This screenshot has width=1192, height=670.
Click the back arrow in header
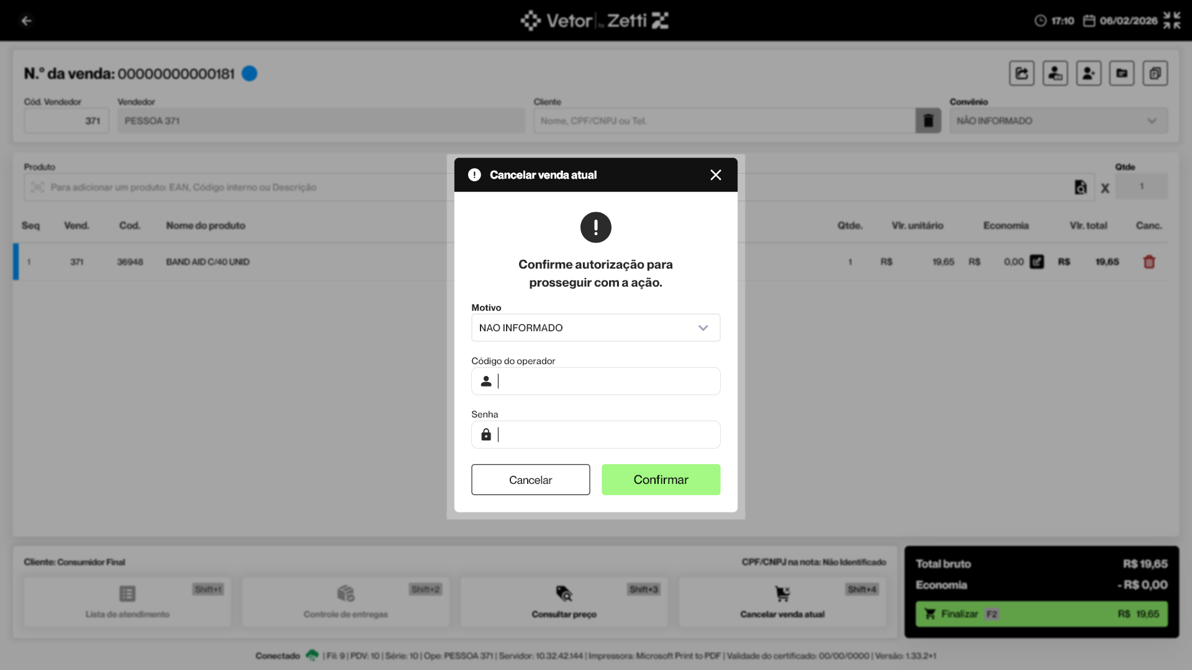26,20
